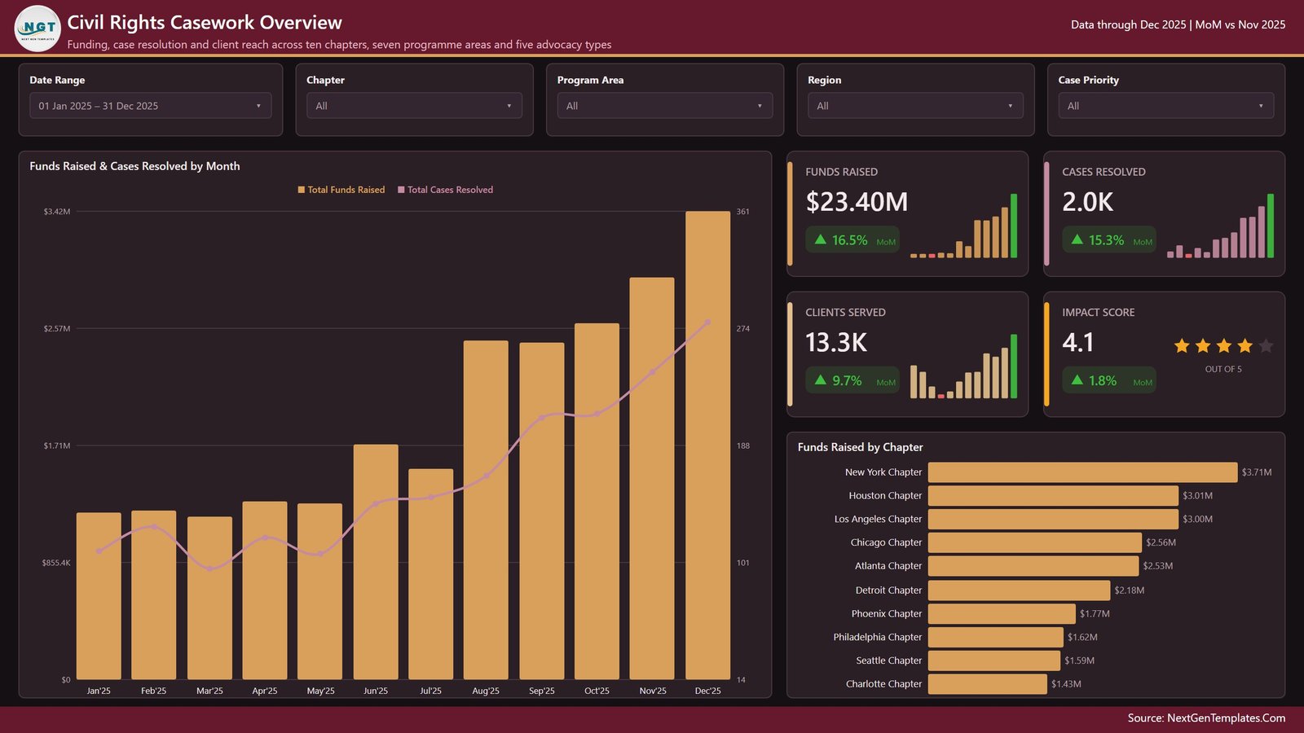
Task: Click the Aug'25 funds bar
Action: point(486,510)
